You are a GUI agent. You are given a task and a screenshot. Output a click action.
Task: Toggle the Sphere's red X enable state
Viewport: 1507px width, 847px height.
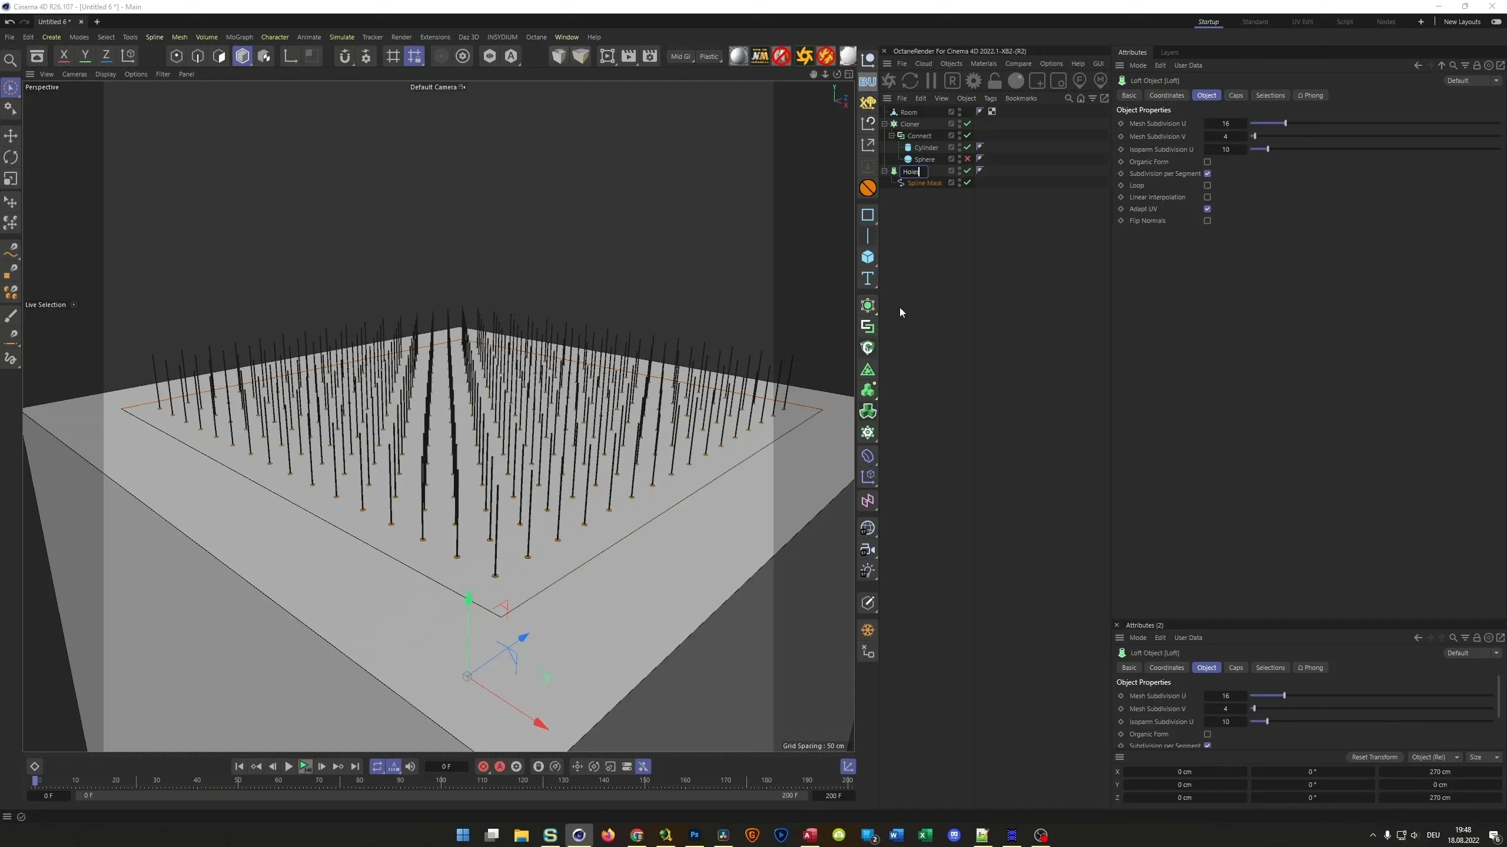(x=967, y=159)
